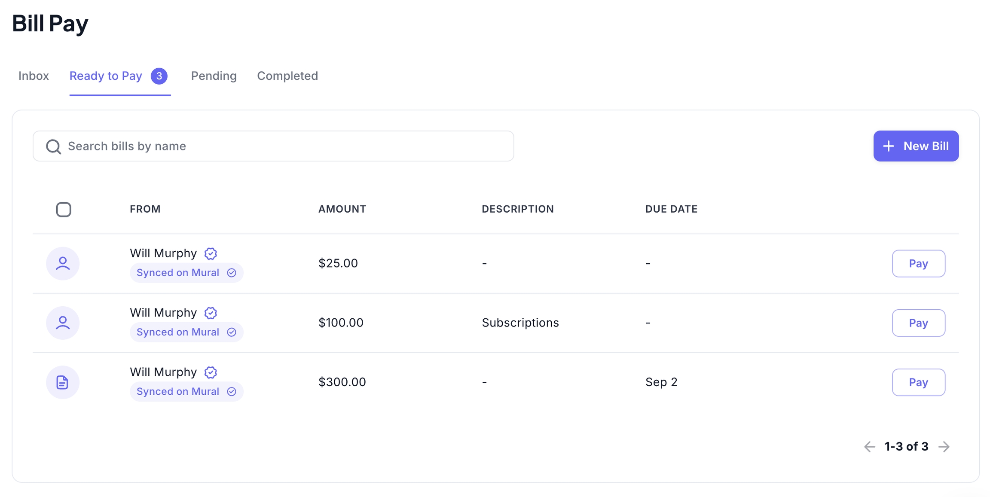The image size is (990, 497).
Task: Click the Synced on Mural badge on the $300.00 bill
Action: click(x=186, y=391)
